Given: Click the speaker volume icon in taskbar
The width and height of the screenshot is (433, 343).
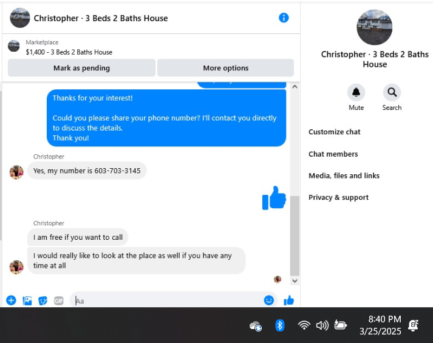Looking at the screenshot, I should 322,325.
